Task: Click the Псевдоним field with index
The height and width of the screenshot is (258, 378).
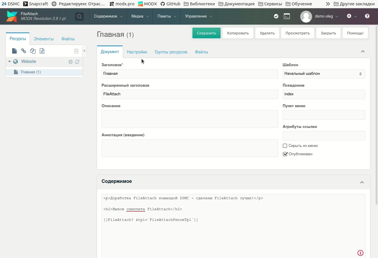Action: click(324, 94)
